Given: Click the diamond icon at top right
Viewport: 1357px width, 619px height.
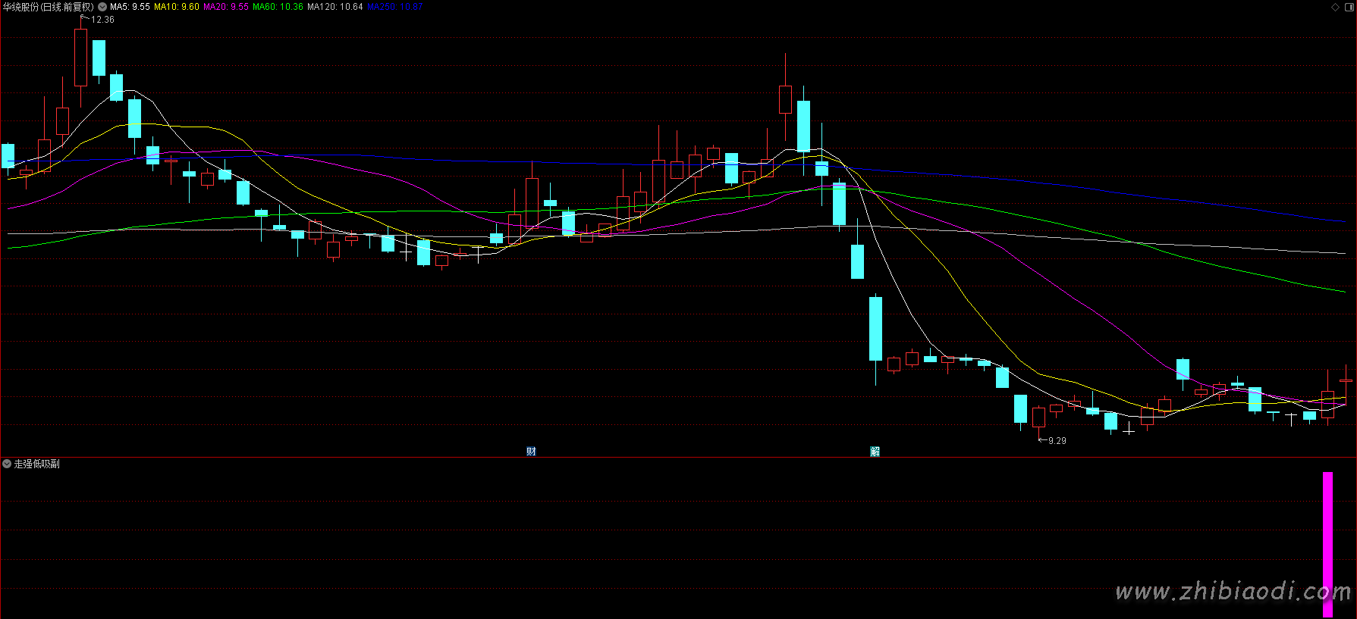Looking at the screenshot, I should pyautogui.click(x=1335, y=7).
